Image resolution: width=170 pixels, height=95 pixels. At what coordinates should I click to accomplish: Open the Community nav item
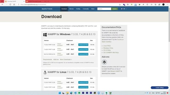pos(86,9)
